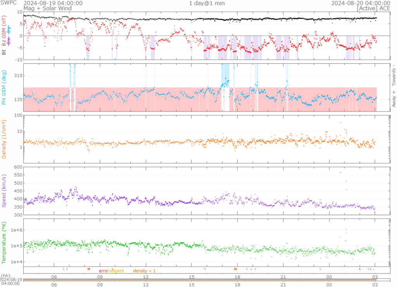The width and height of the screenshot is (397, 287).
Task: Click the Speed (km/s) axis label
Action: point(4,191)
